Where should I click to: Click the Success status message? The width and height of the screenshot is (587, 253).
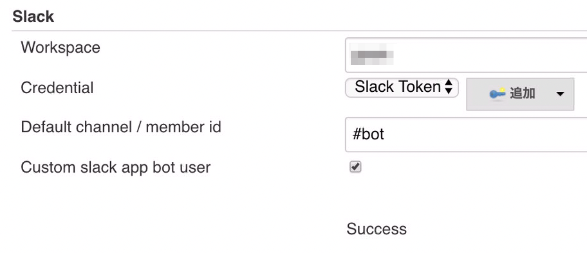click(377, 229)
